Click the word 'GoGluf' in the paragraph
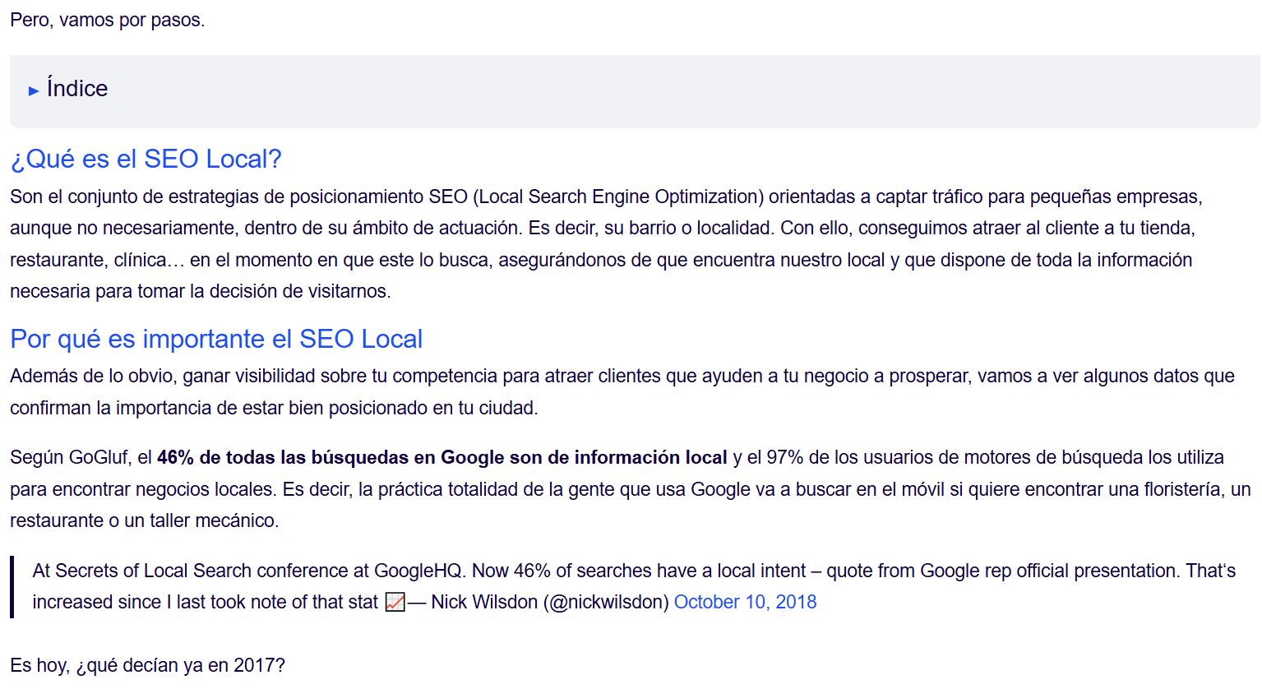 (99, 457)
